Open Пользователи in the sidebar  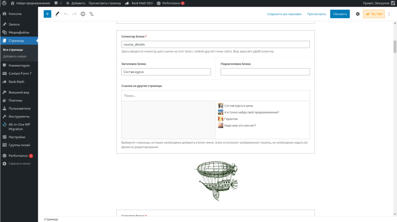pyautogui.click(x=19, y=108)
